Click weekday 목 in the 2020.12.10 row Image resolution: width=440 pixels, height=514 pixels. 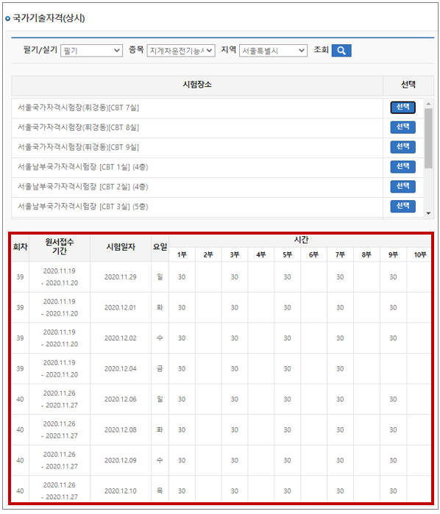pos(160,490)
